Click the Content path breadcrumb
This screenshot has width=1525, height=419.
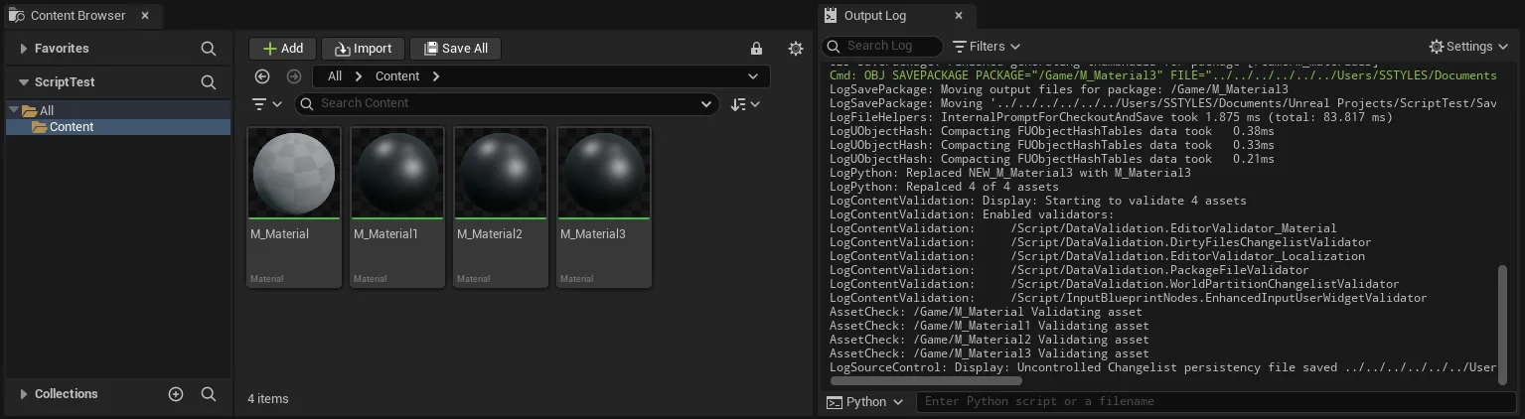[x=397, y=76]
